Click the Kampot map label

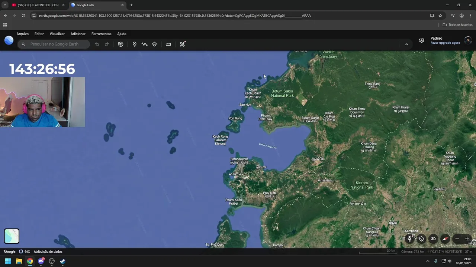[278, 245]
